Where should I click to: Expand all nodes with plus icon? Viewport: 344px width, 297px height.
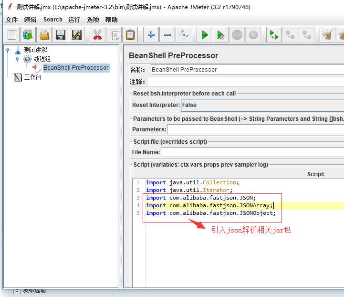tap(151, 35)
